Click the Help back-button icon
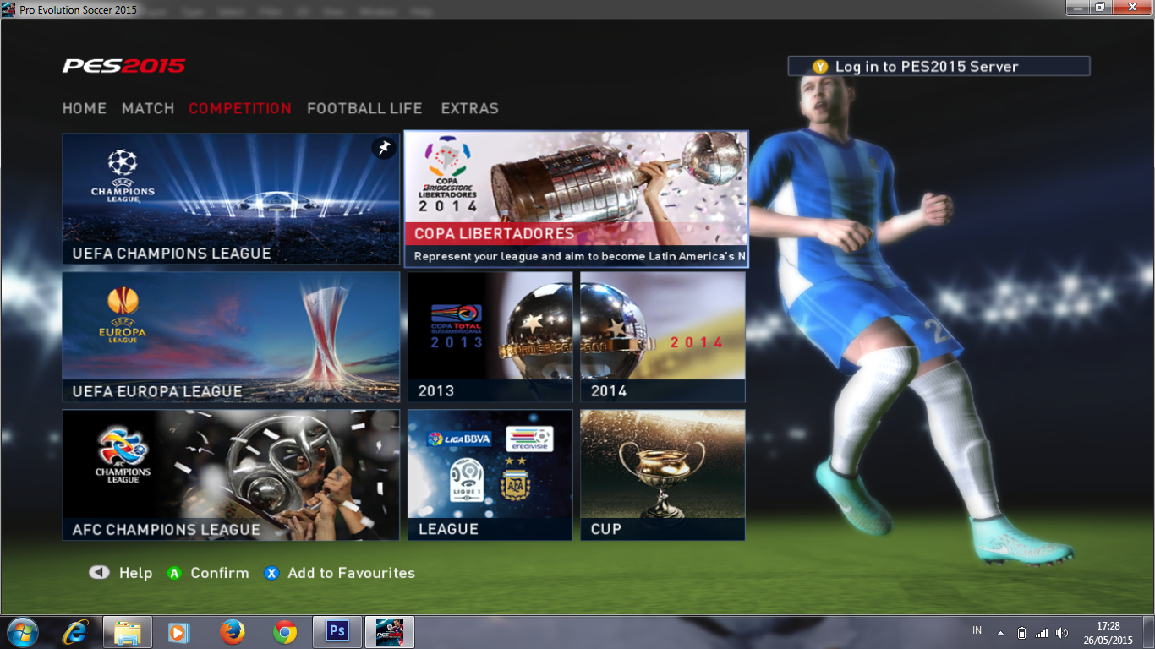The width and height of the screenshot is (1155, 649). [99, 572]
